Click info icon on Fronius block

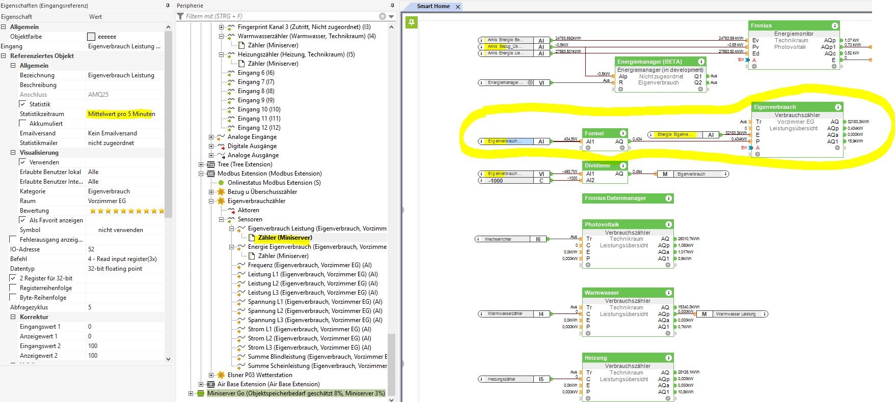click(834, 25)
